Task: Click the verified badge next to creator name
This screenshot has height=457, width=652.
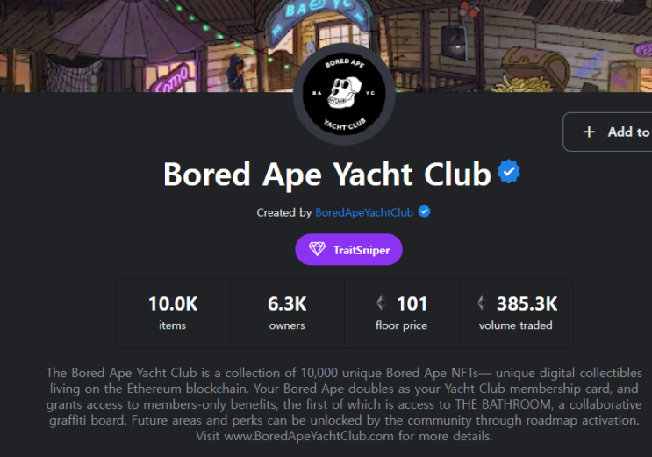Action: tap(425, 212)
